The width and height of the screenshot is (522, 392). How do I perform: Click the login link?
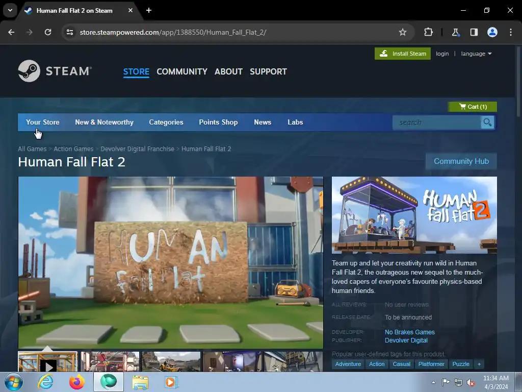(442, 54)
